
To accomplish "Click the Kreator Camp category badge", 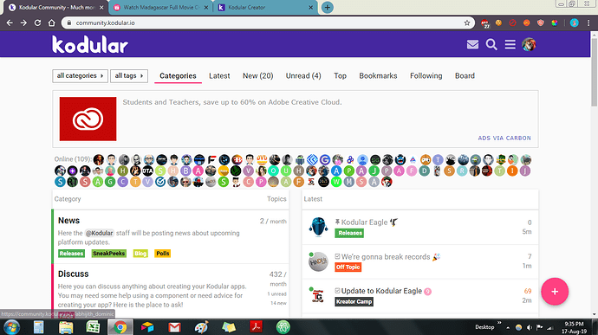I will point(354,301).
